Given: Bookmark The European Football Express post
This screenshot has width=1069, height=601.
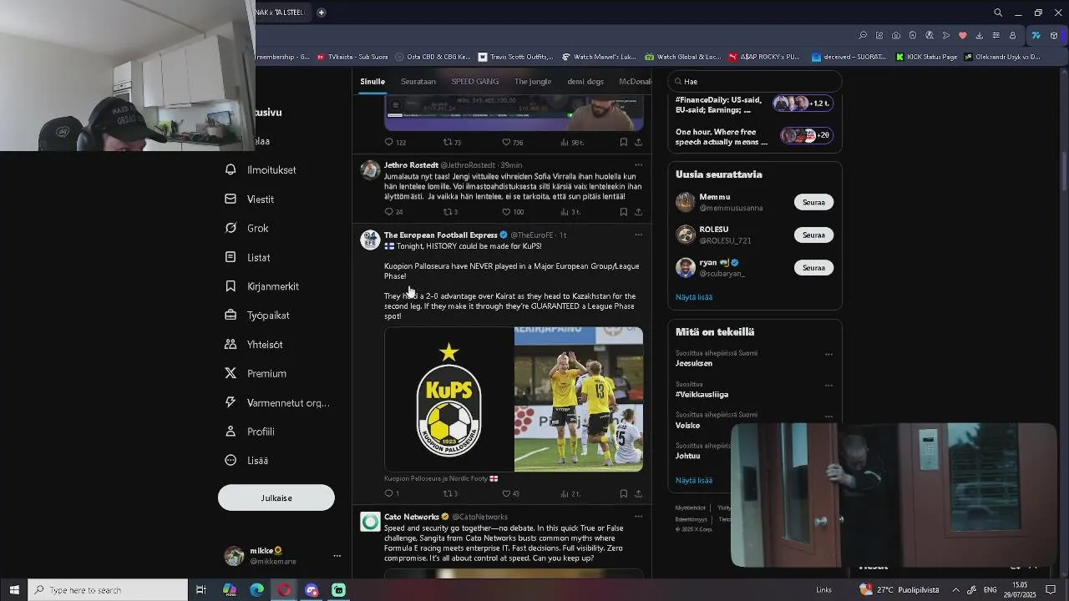Looking at the screenshot, I should point(623,493).
